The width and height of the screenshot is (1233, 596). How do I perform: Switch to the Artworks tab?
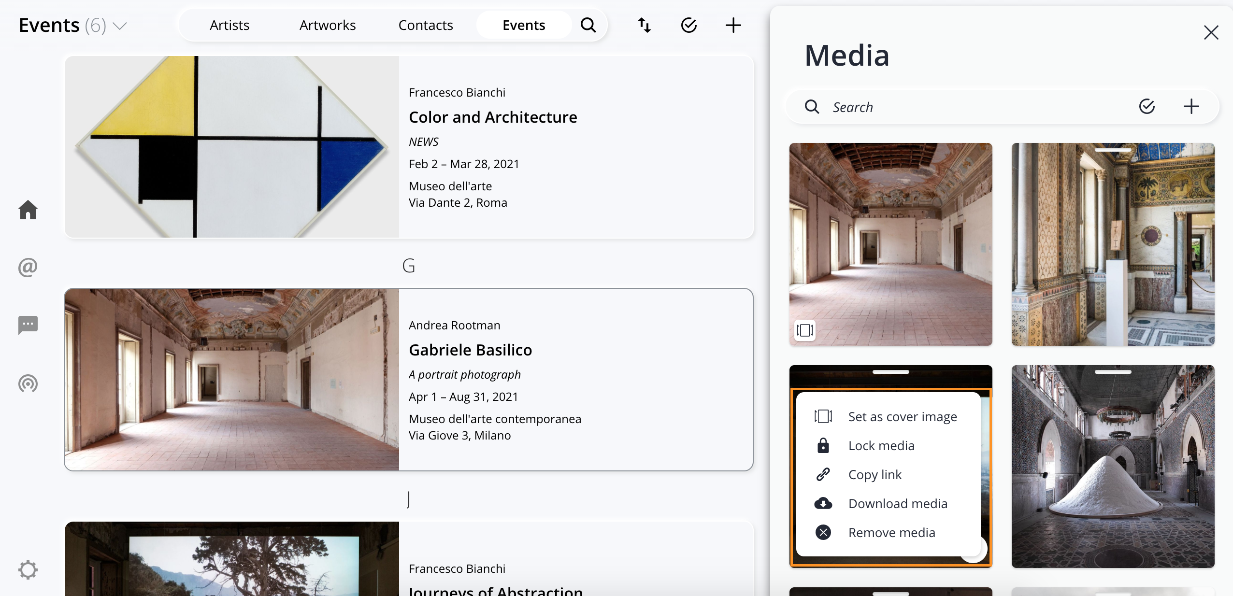click(328, 25)
